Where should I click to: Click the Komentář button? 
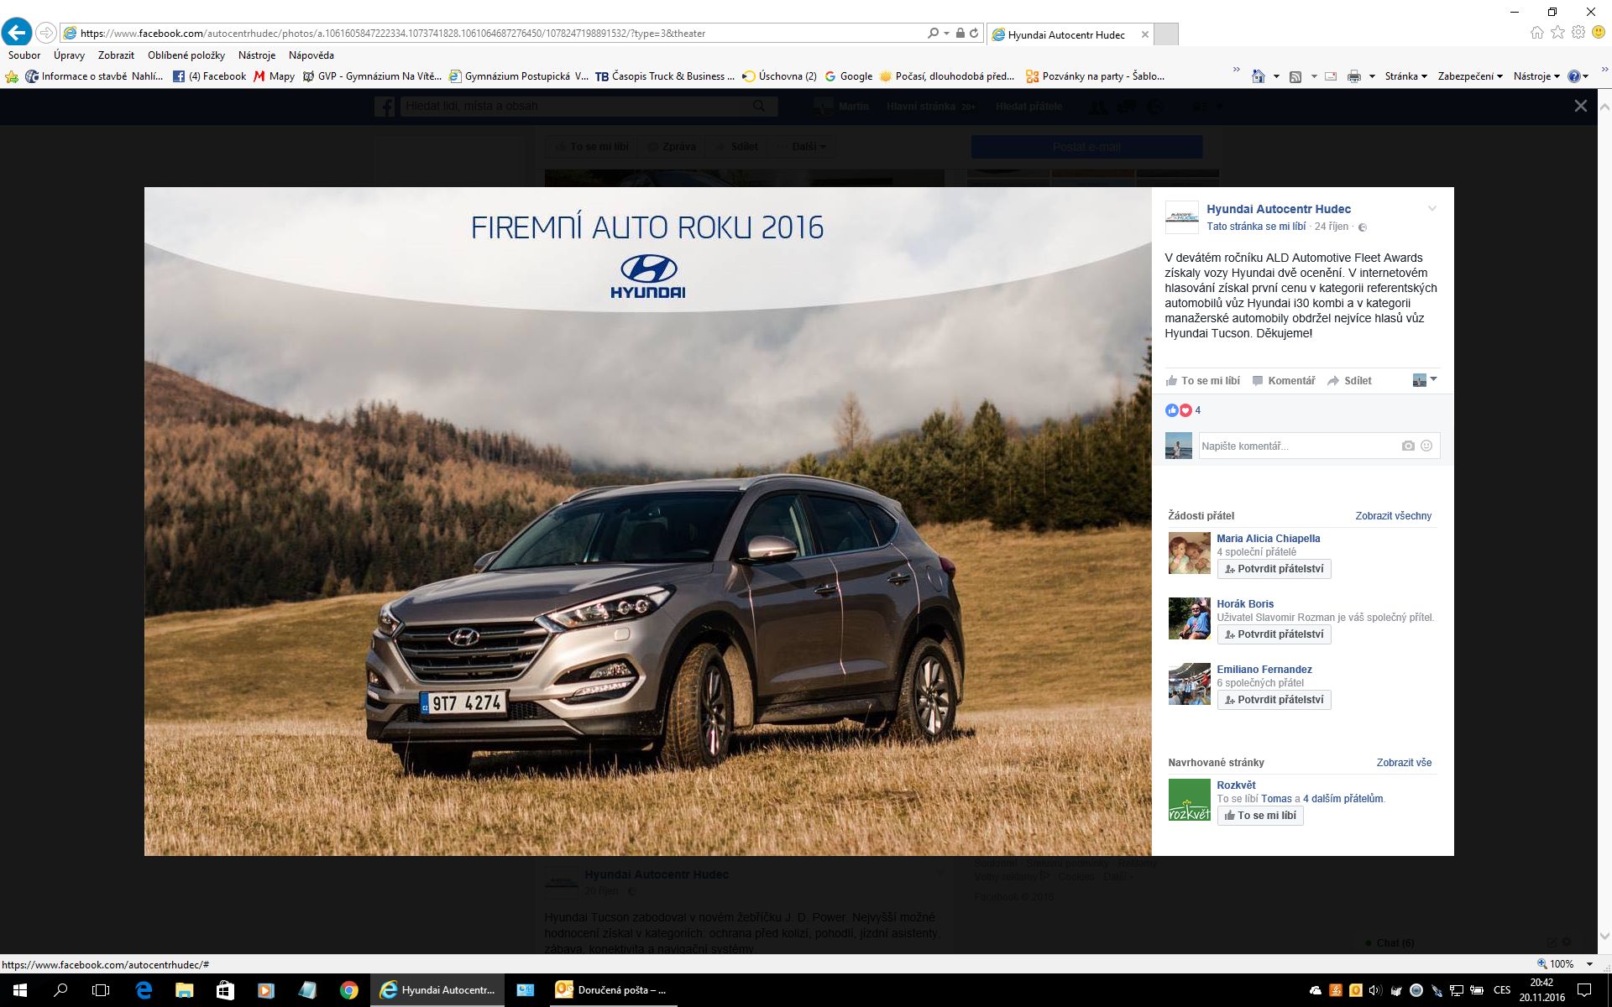(1284, 381)
